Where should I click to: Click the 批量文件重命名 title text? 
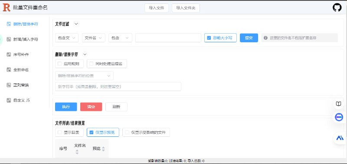point(30,7)
